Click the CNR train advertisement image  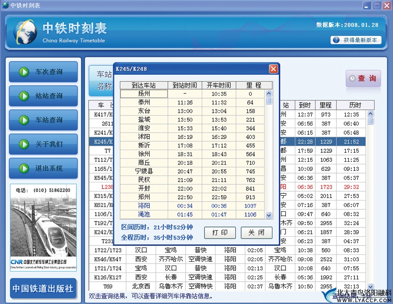[x=43, y=227]
